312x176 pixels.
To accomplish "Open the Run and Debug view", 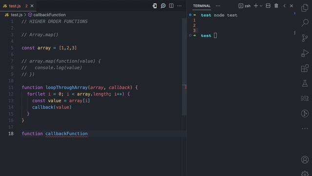I will 305,53.
